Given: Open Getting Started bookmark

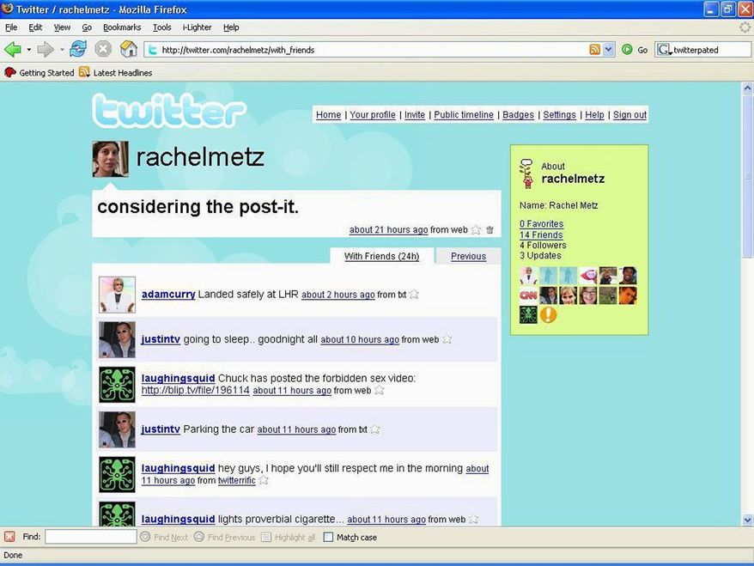Looking at the screenshot, I should coord(40,73).
